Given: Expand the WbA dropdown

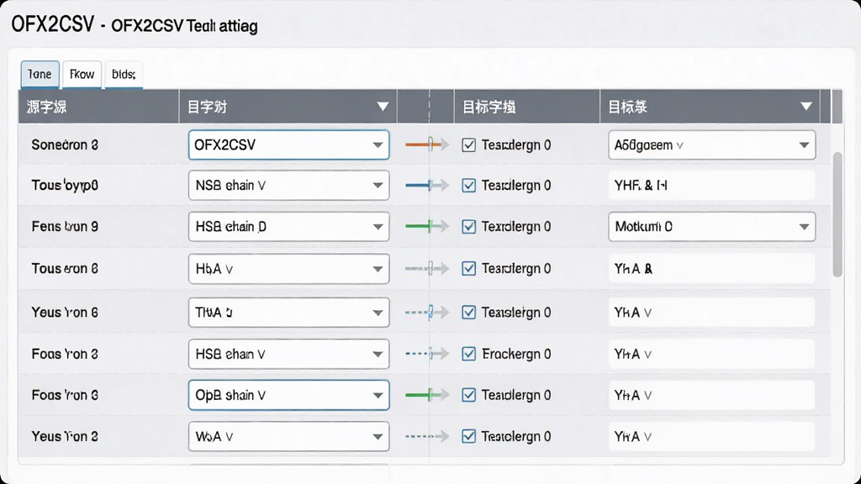Looking at the screenshot, I should tap(289, 436).
